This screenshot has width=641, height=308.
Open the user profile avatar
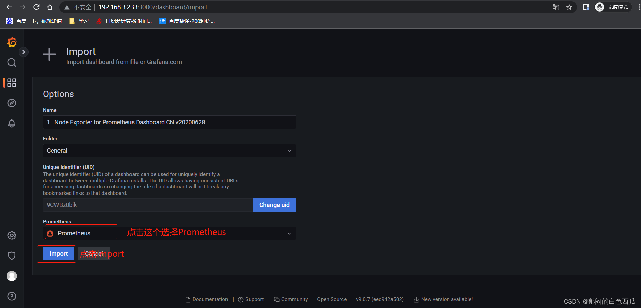12,276
